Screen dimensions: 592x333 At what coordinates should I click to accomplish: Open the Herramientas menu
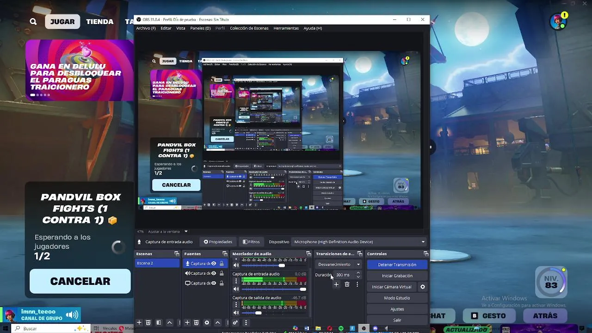pyautogui.click(x=286, y=28)
